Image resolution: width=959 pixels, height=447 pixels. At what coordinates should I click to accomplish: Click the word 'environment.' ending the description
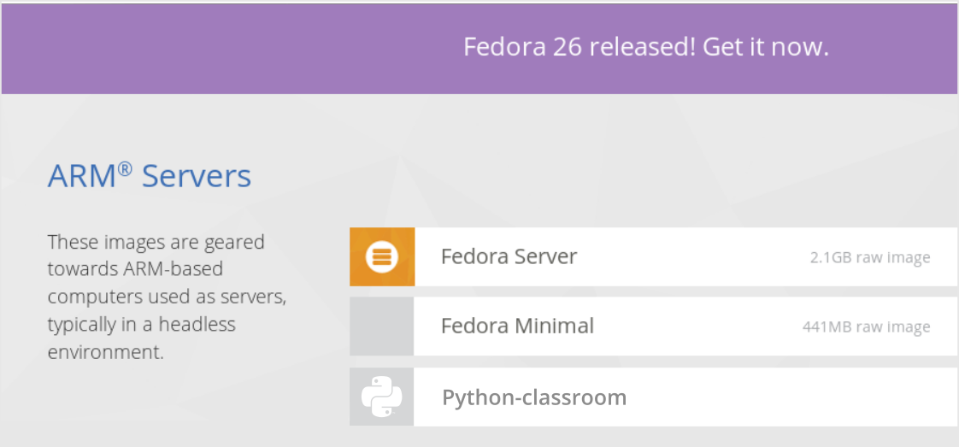pyautogui.click(x=106, y=353)
